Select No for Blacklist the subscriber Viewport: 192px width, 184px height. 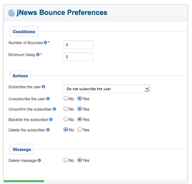66,119
